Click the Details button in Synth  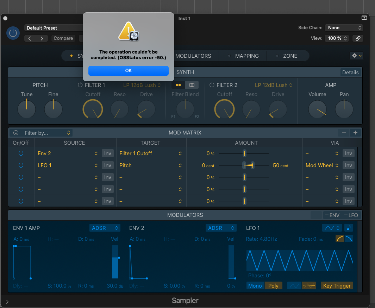click(350, 72)
